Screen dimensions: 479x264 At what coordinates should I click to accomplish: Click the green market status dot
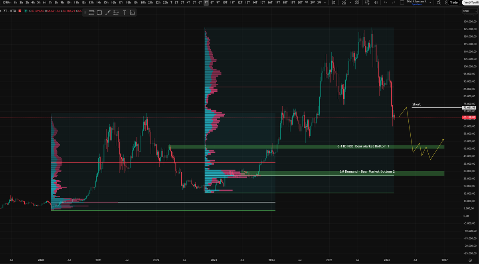tap(26, 11)
